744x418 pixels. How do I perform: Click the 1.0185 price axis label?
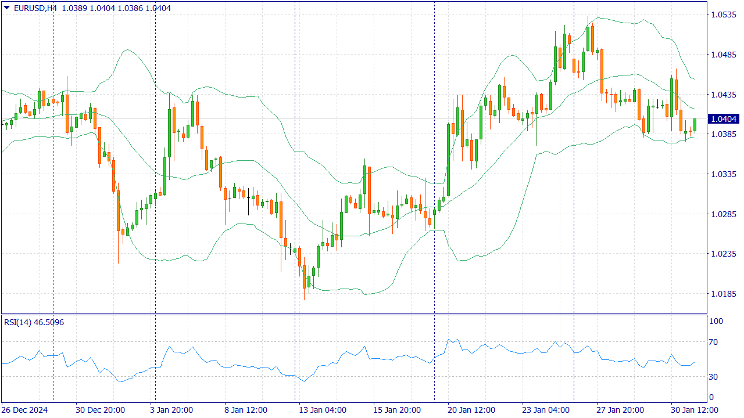pos(724,294)
